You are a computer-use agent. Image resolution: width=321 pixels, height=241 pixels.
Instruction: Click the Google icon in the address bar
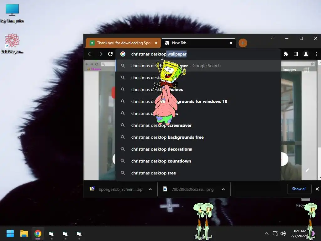(x=123, y=54)
